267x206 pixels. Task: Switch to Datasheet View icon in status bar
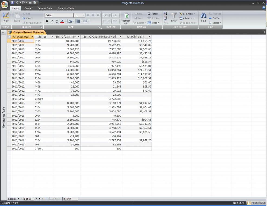(x=249, y=203)
